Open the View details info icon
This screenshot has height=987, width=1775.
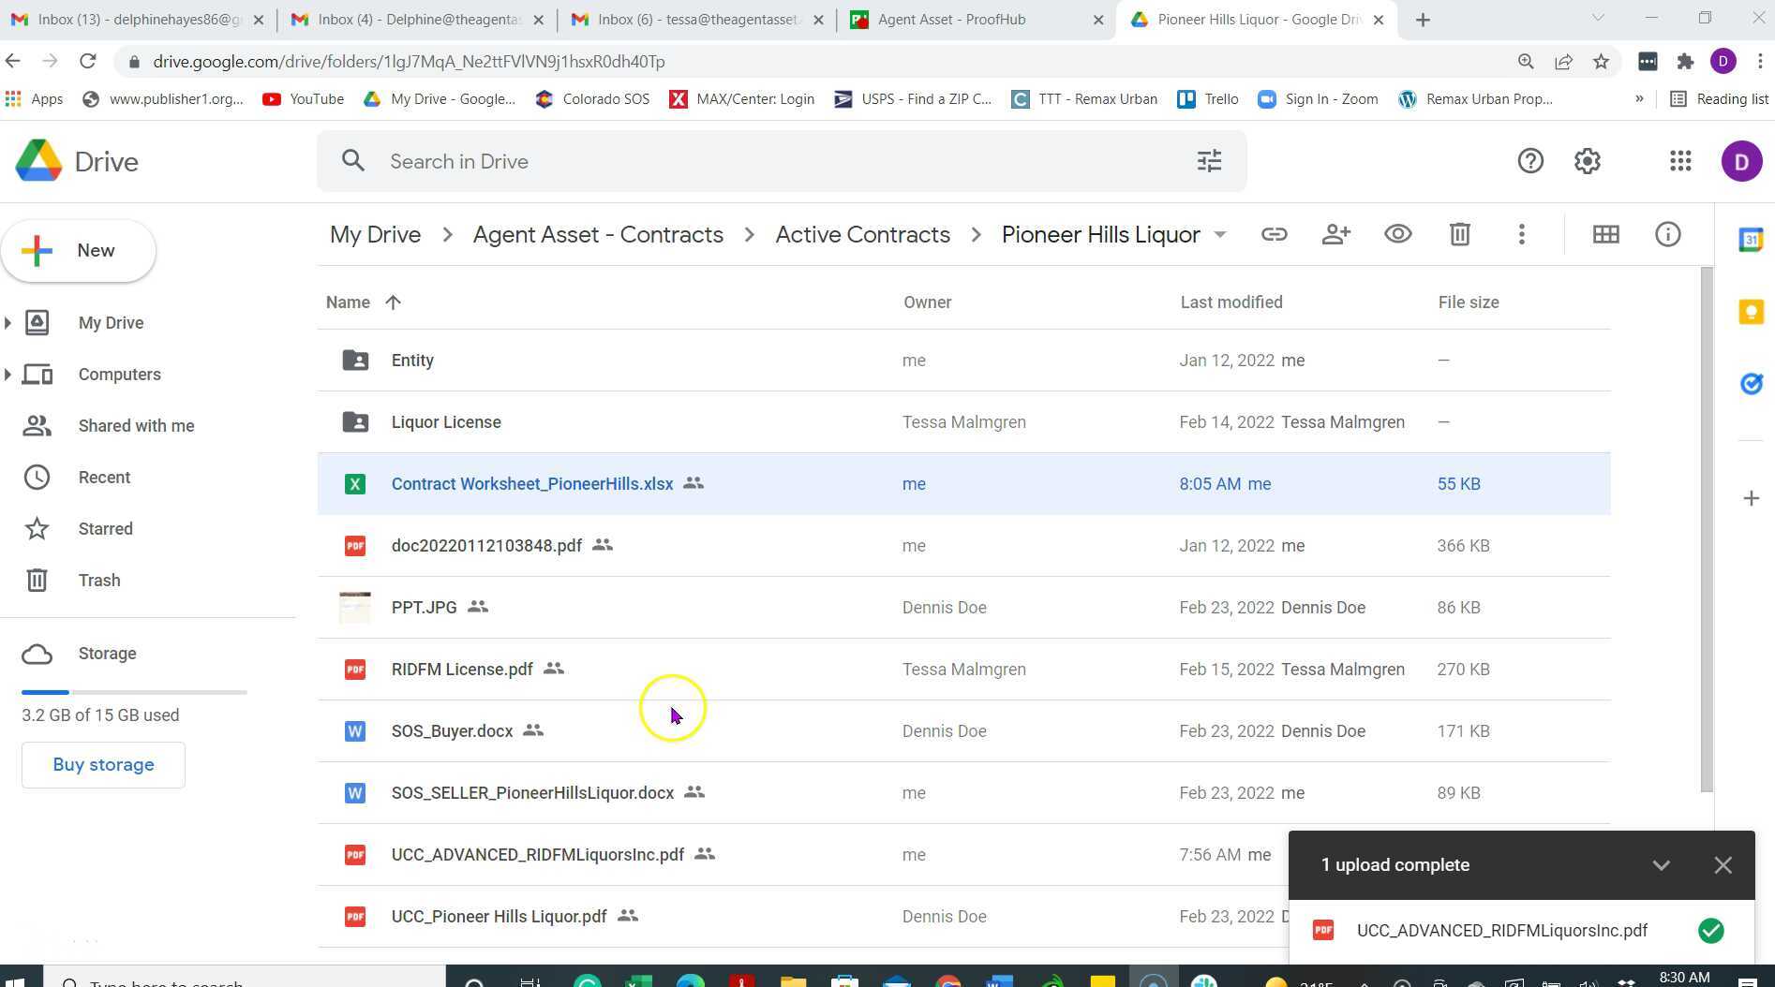tap(1667, 235)
